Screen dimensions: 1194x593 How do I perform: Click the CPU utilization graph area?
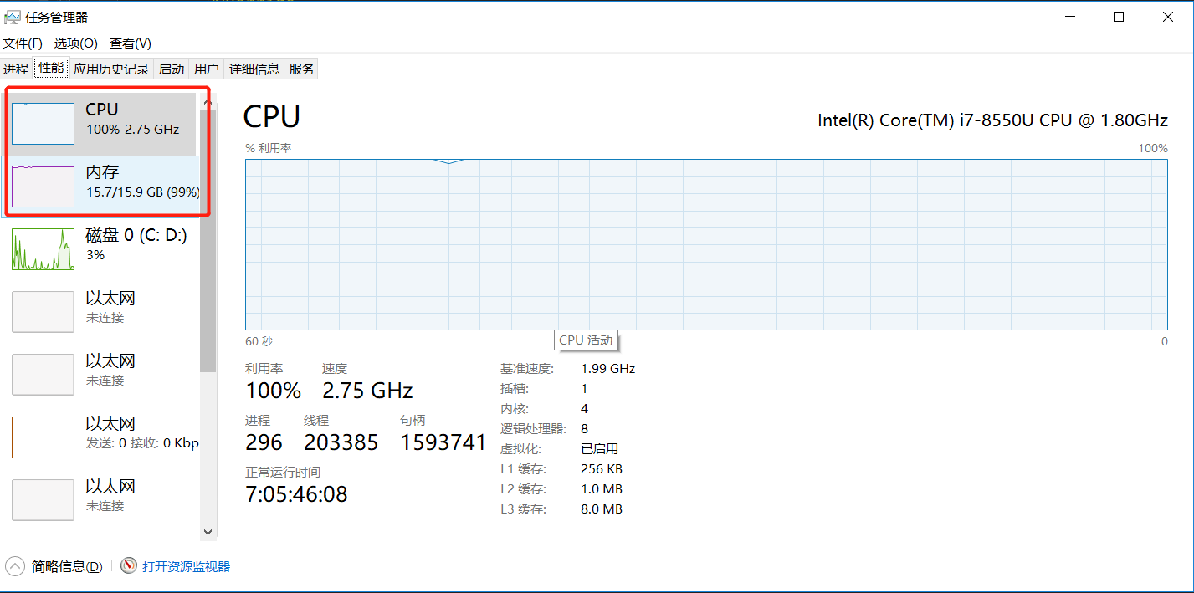pos(706,244)
